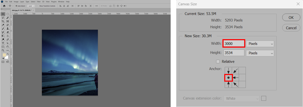Swap foreground and background colors

pos(8,54)
